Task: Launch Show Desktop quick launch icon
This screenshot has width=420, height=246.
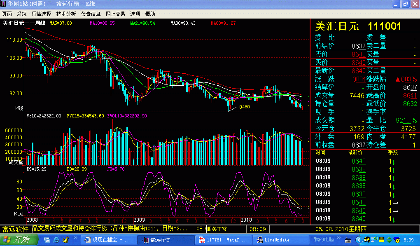Action: (x=47, y=240)
